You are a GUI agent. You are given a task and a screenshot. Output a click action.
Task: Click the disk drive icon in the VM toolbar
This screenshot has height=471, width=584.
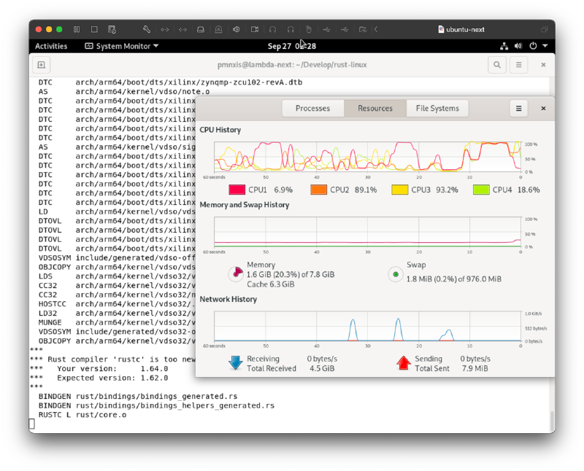tap(199, 29)
